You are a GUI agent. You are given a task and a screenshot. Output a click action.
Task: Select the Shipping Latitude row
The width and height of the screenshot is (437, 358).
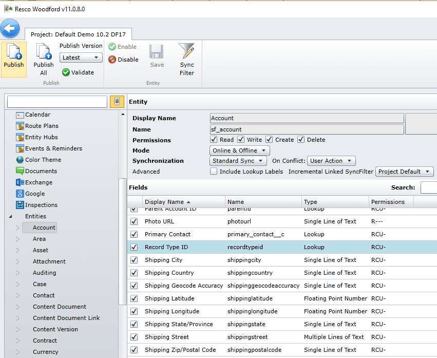coord(282,298)
